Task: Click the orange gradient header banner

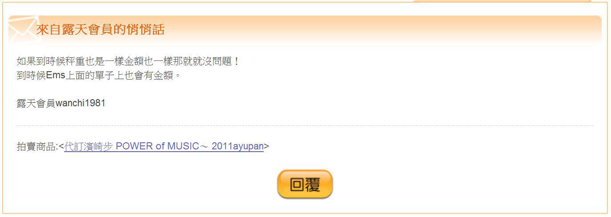Action: pos(305,31)
